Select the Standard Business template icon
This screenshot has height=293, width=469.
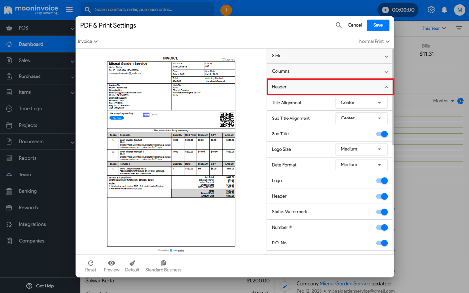[163, 263]
